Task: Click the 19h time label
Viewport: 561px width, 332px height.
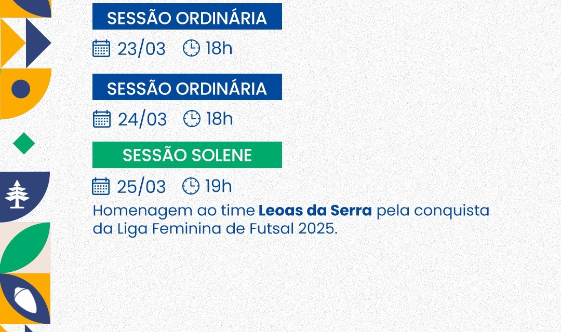Action: pyautogui.click(x=219, y=186)
